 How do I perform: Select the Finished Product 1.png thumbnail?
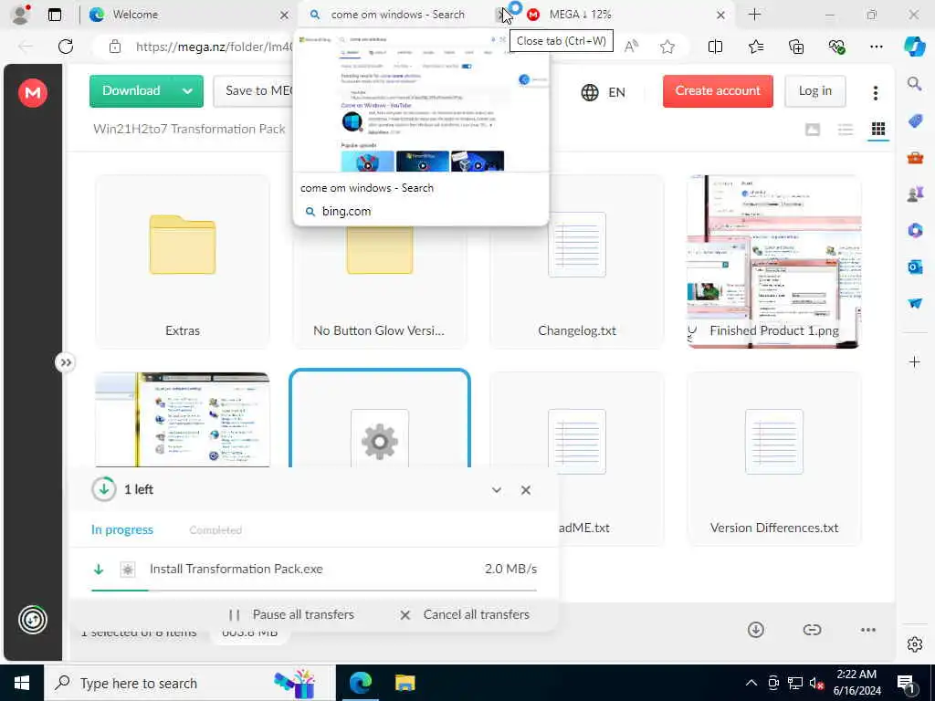774,261
